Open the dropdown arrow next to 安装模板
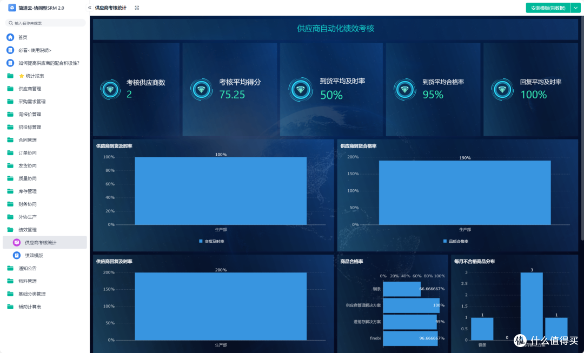584x353 pixels. tap(576, 8)
